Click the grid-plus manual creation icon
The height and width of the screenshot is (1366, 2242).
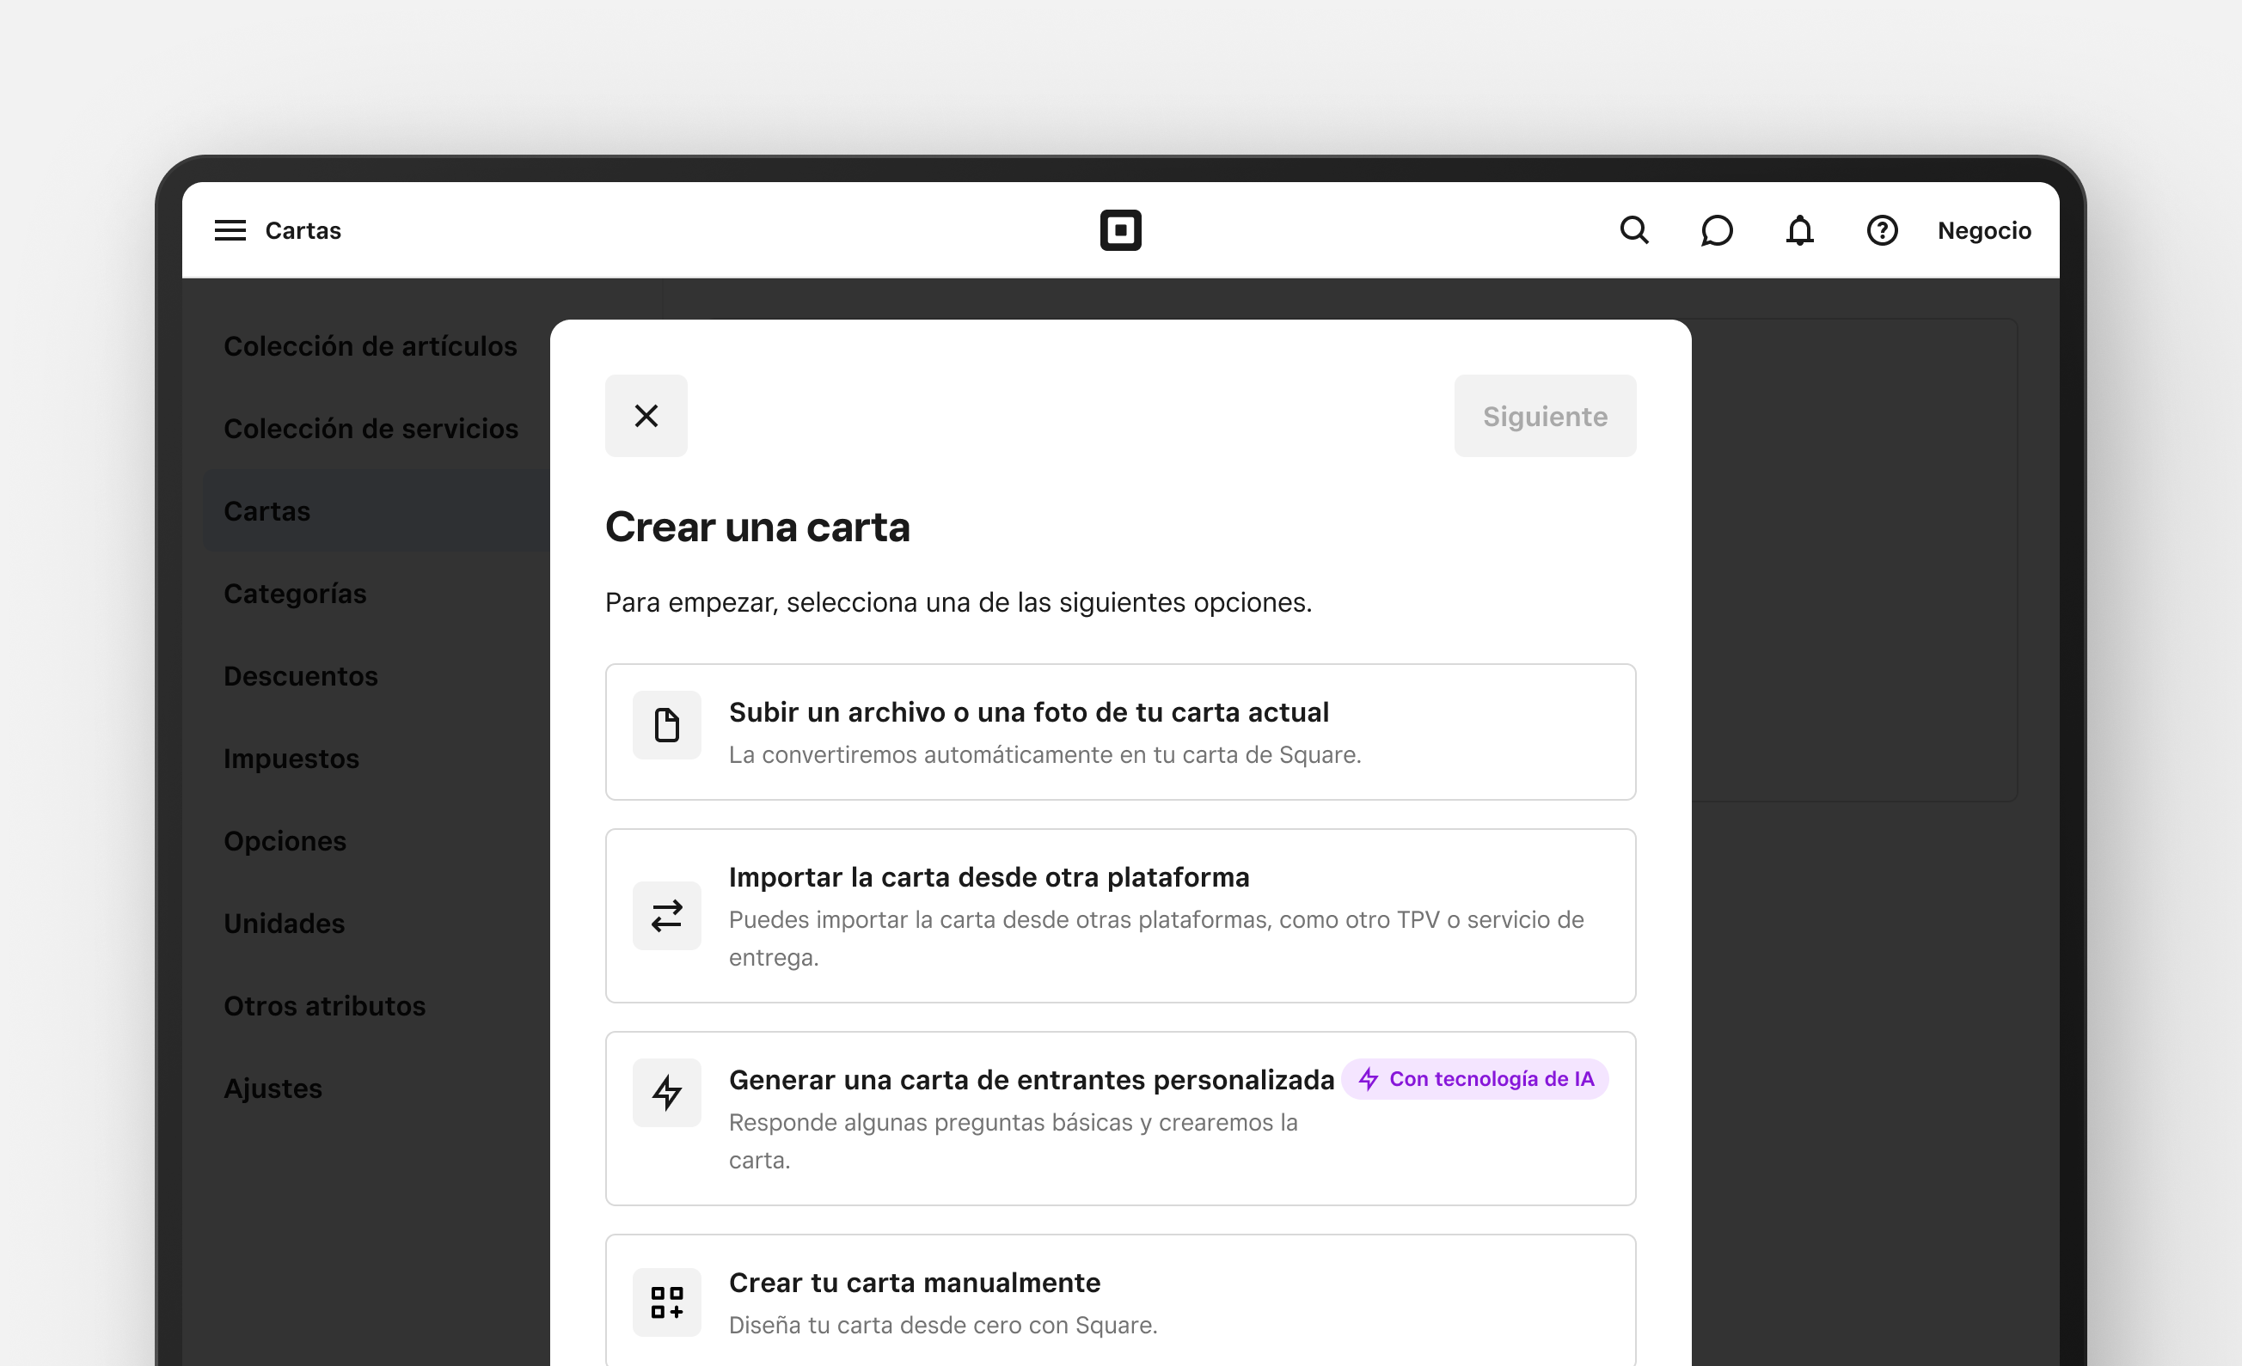[667, 1302]
